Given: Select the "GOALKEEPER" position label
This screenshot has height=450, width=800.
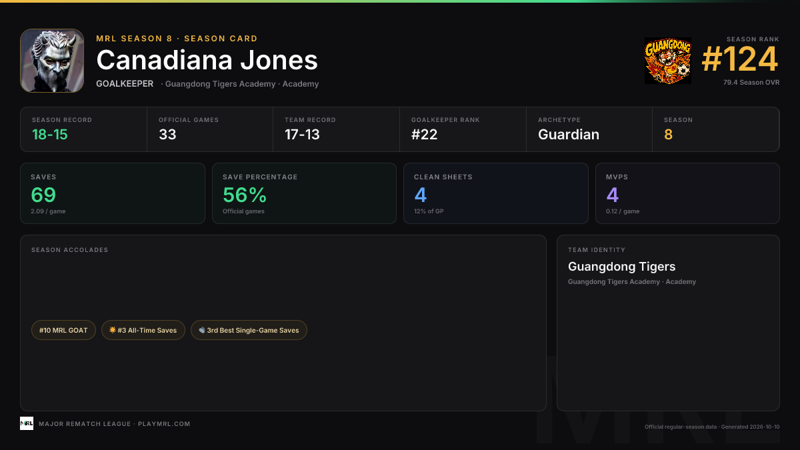Looking at the screenshot, I should point(125,84).
